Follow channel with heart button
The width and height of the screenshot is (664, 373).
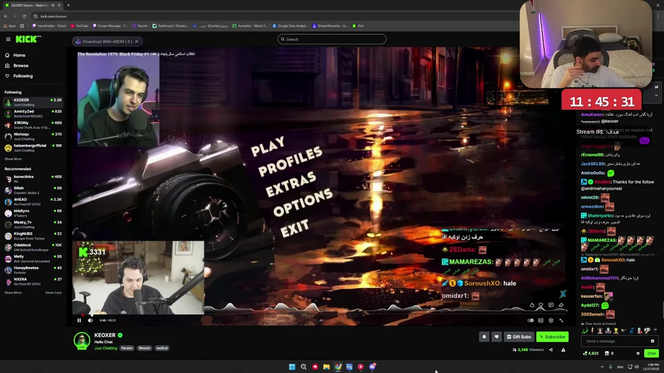click(496, 337)
